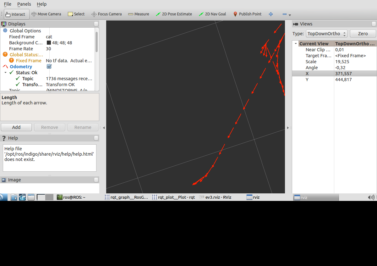Choose the Select tool in toolbar

[x=76, y=14]
